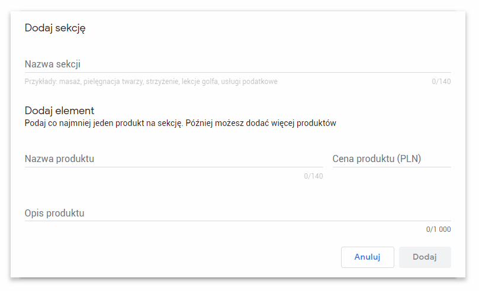Confirm with the Dodaj button
The width and height of the screenshot is (479, 291).
425,257
